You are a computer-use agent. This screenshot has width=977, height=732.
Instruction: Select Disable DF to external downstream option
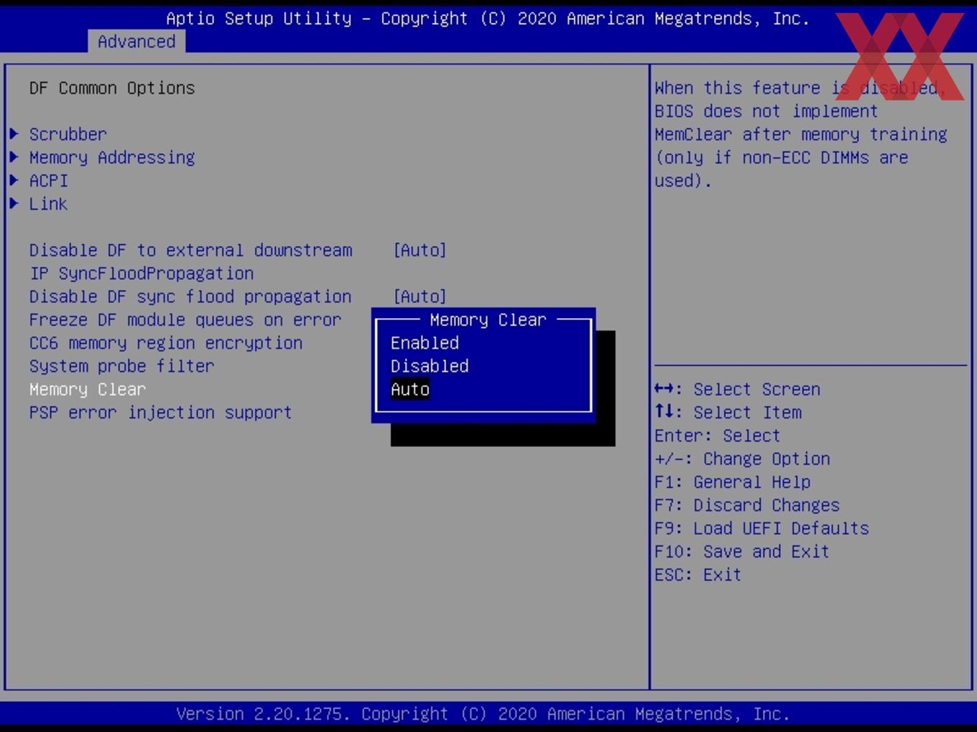[x=190, y=250]
